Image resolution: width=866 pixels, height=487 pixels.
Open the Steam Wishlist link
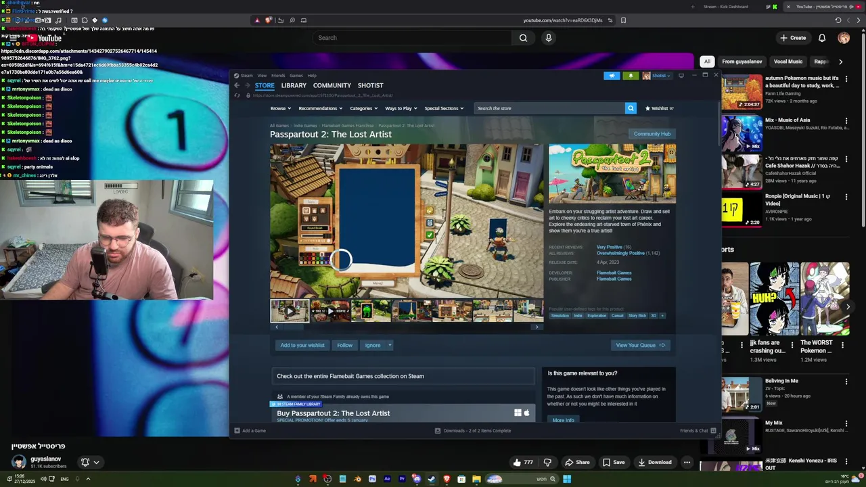tap(659, 108)
